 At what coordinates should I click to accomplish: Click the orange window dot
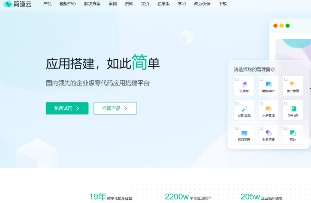[x=275, y=25]
